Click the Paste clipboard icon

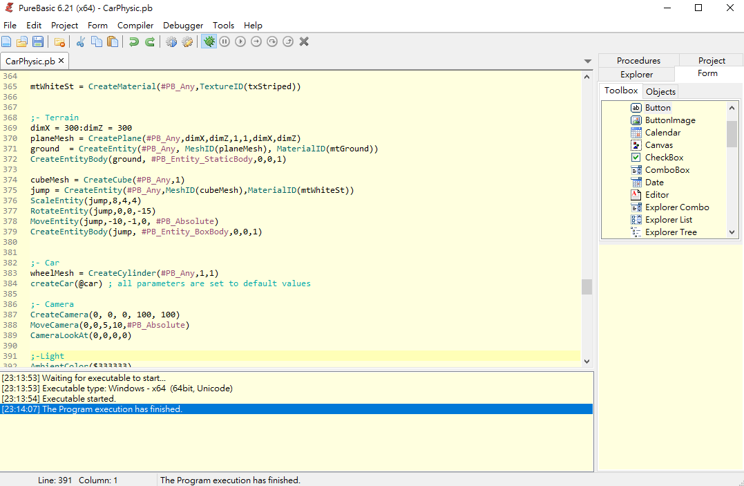point(113,41)
